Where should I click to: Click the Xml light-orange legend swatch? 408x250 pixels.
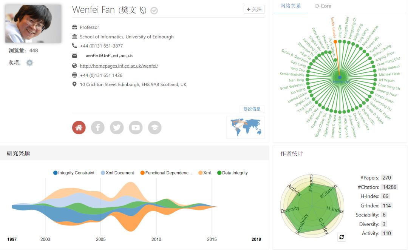[x=200, y=173]
